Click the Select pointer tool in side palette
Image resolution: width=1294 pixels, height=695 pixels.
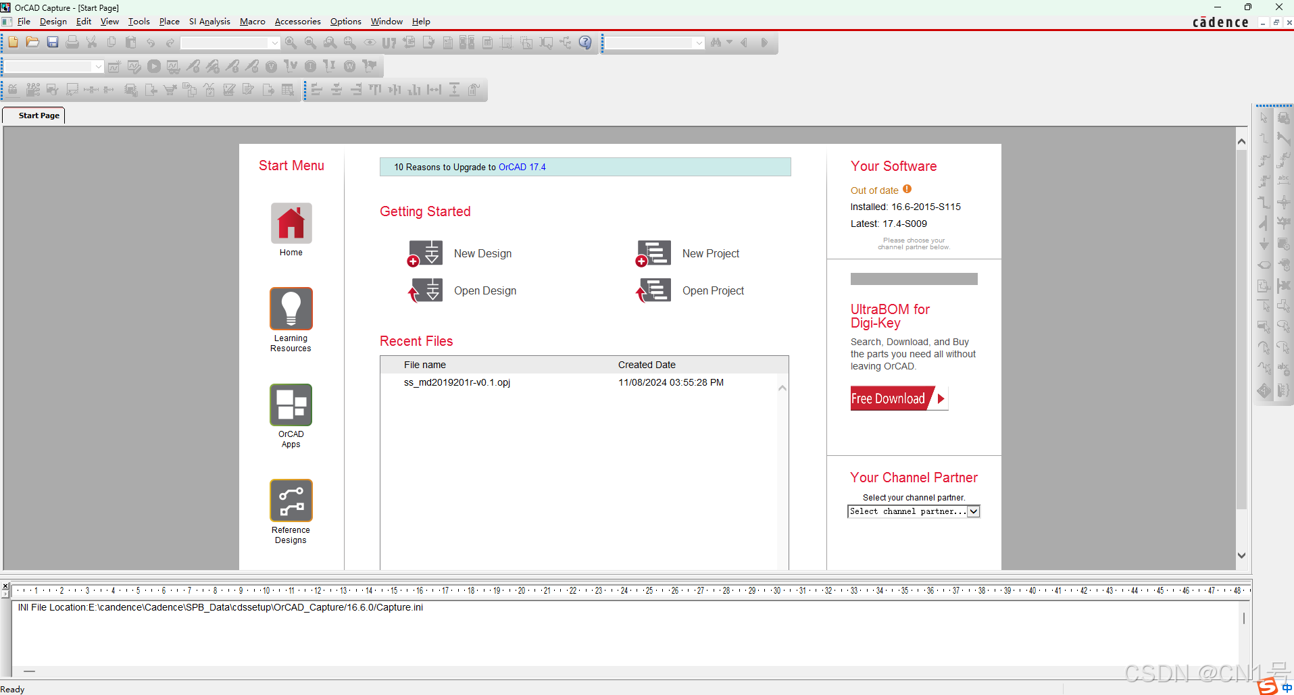pyautogui.click(x=1264, y=118)
